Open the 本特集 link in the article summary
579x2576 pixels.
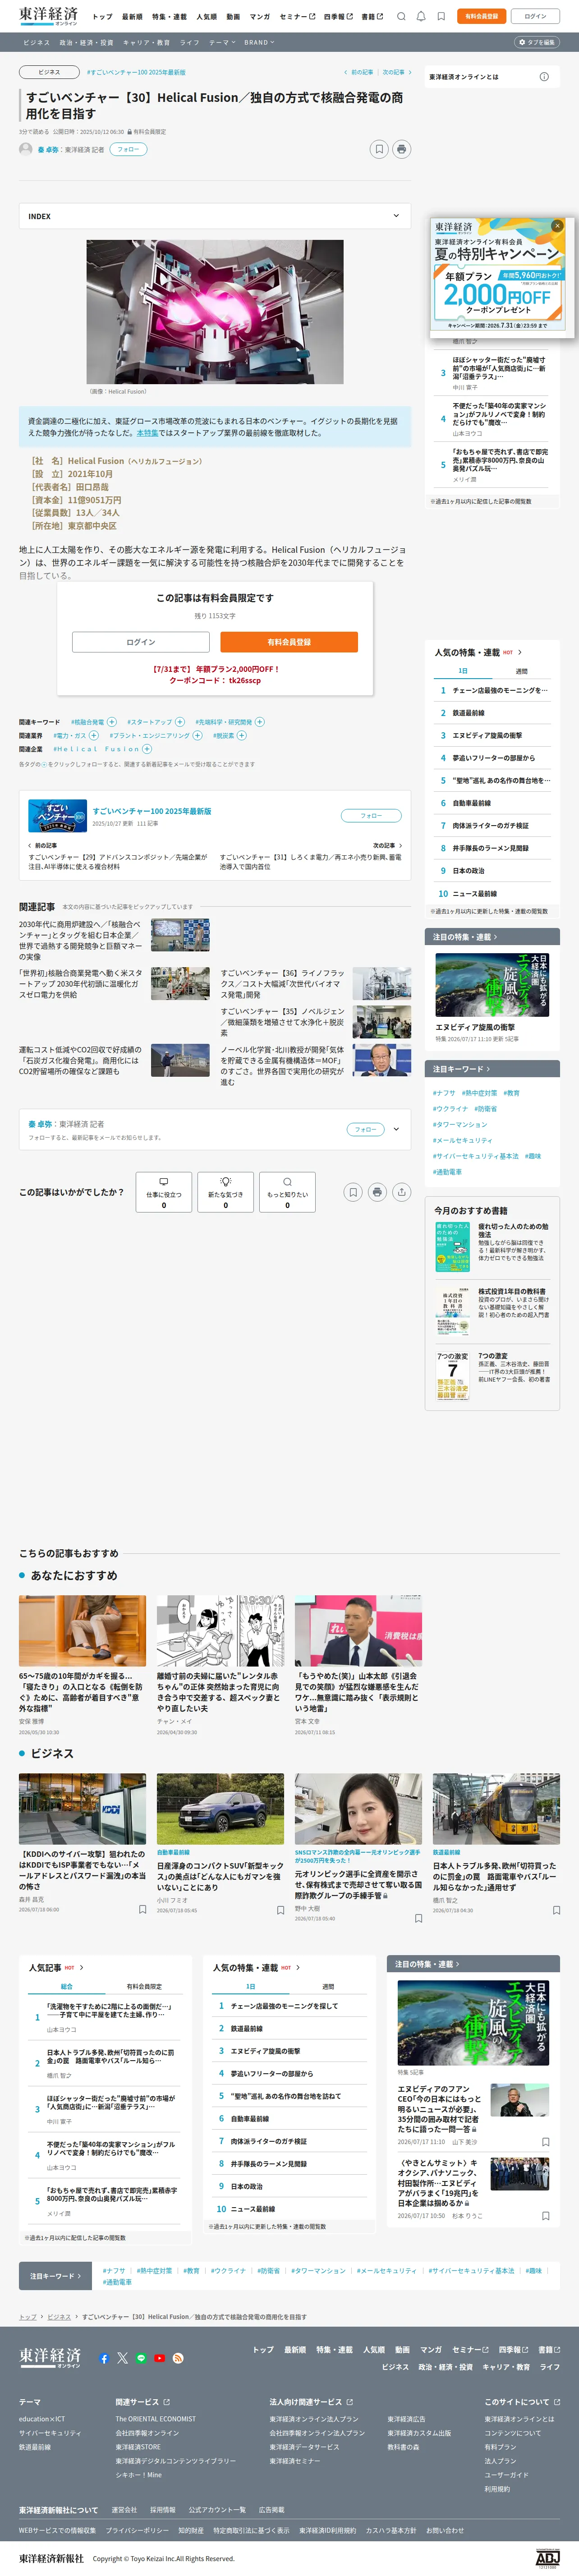click(x=147, y=433)
